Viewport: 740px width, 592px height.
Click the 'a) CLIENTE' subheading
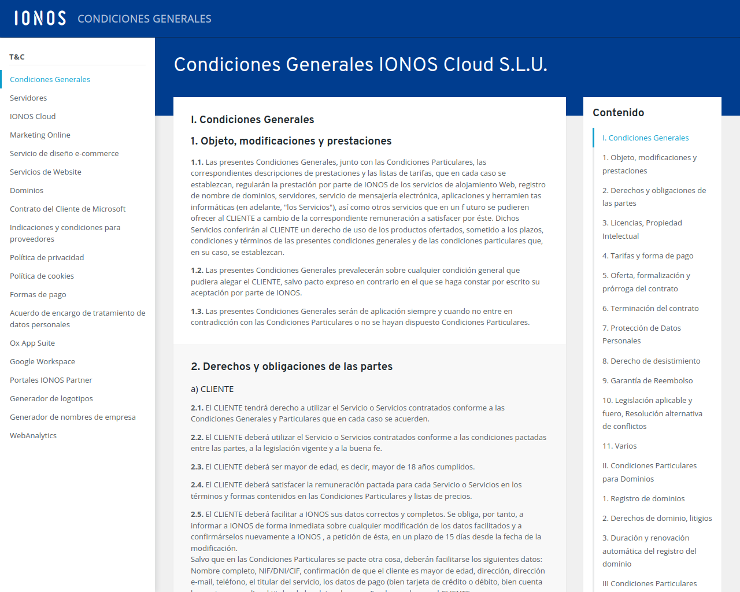click(x=212, y=389)
